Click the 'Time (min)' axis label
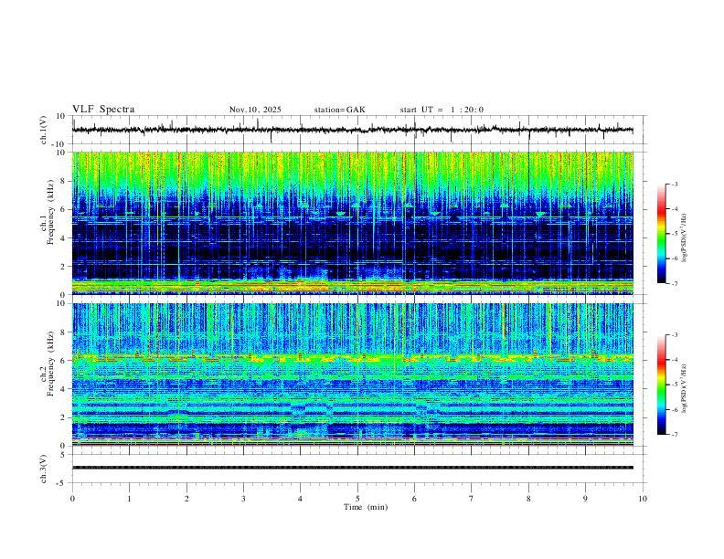Image resolution: width=724 pixels, height=559 pixels. [x=366, y=507]
